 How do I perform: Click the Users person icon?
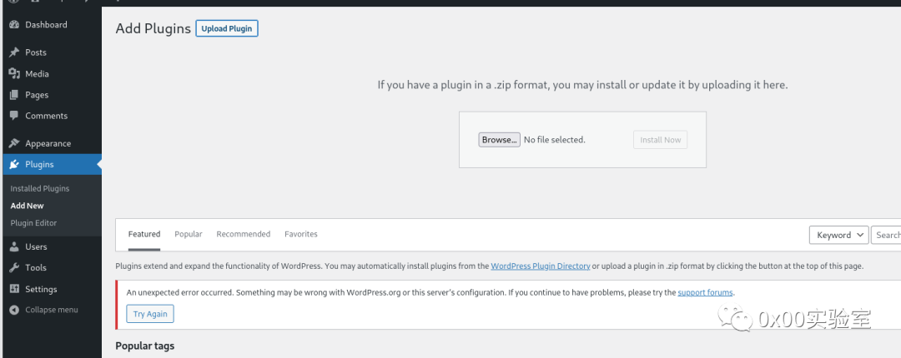pos(14,246)
